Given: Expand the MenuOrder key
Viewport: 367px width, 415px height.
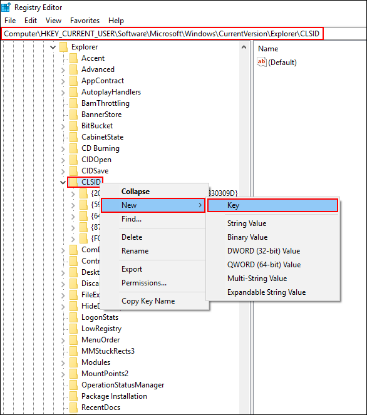Looking at the screenshot, I should (x=63, y=341).
